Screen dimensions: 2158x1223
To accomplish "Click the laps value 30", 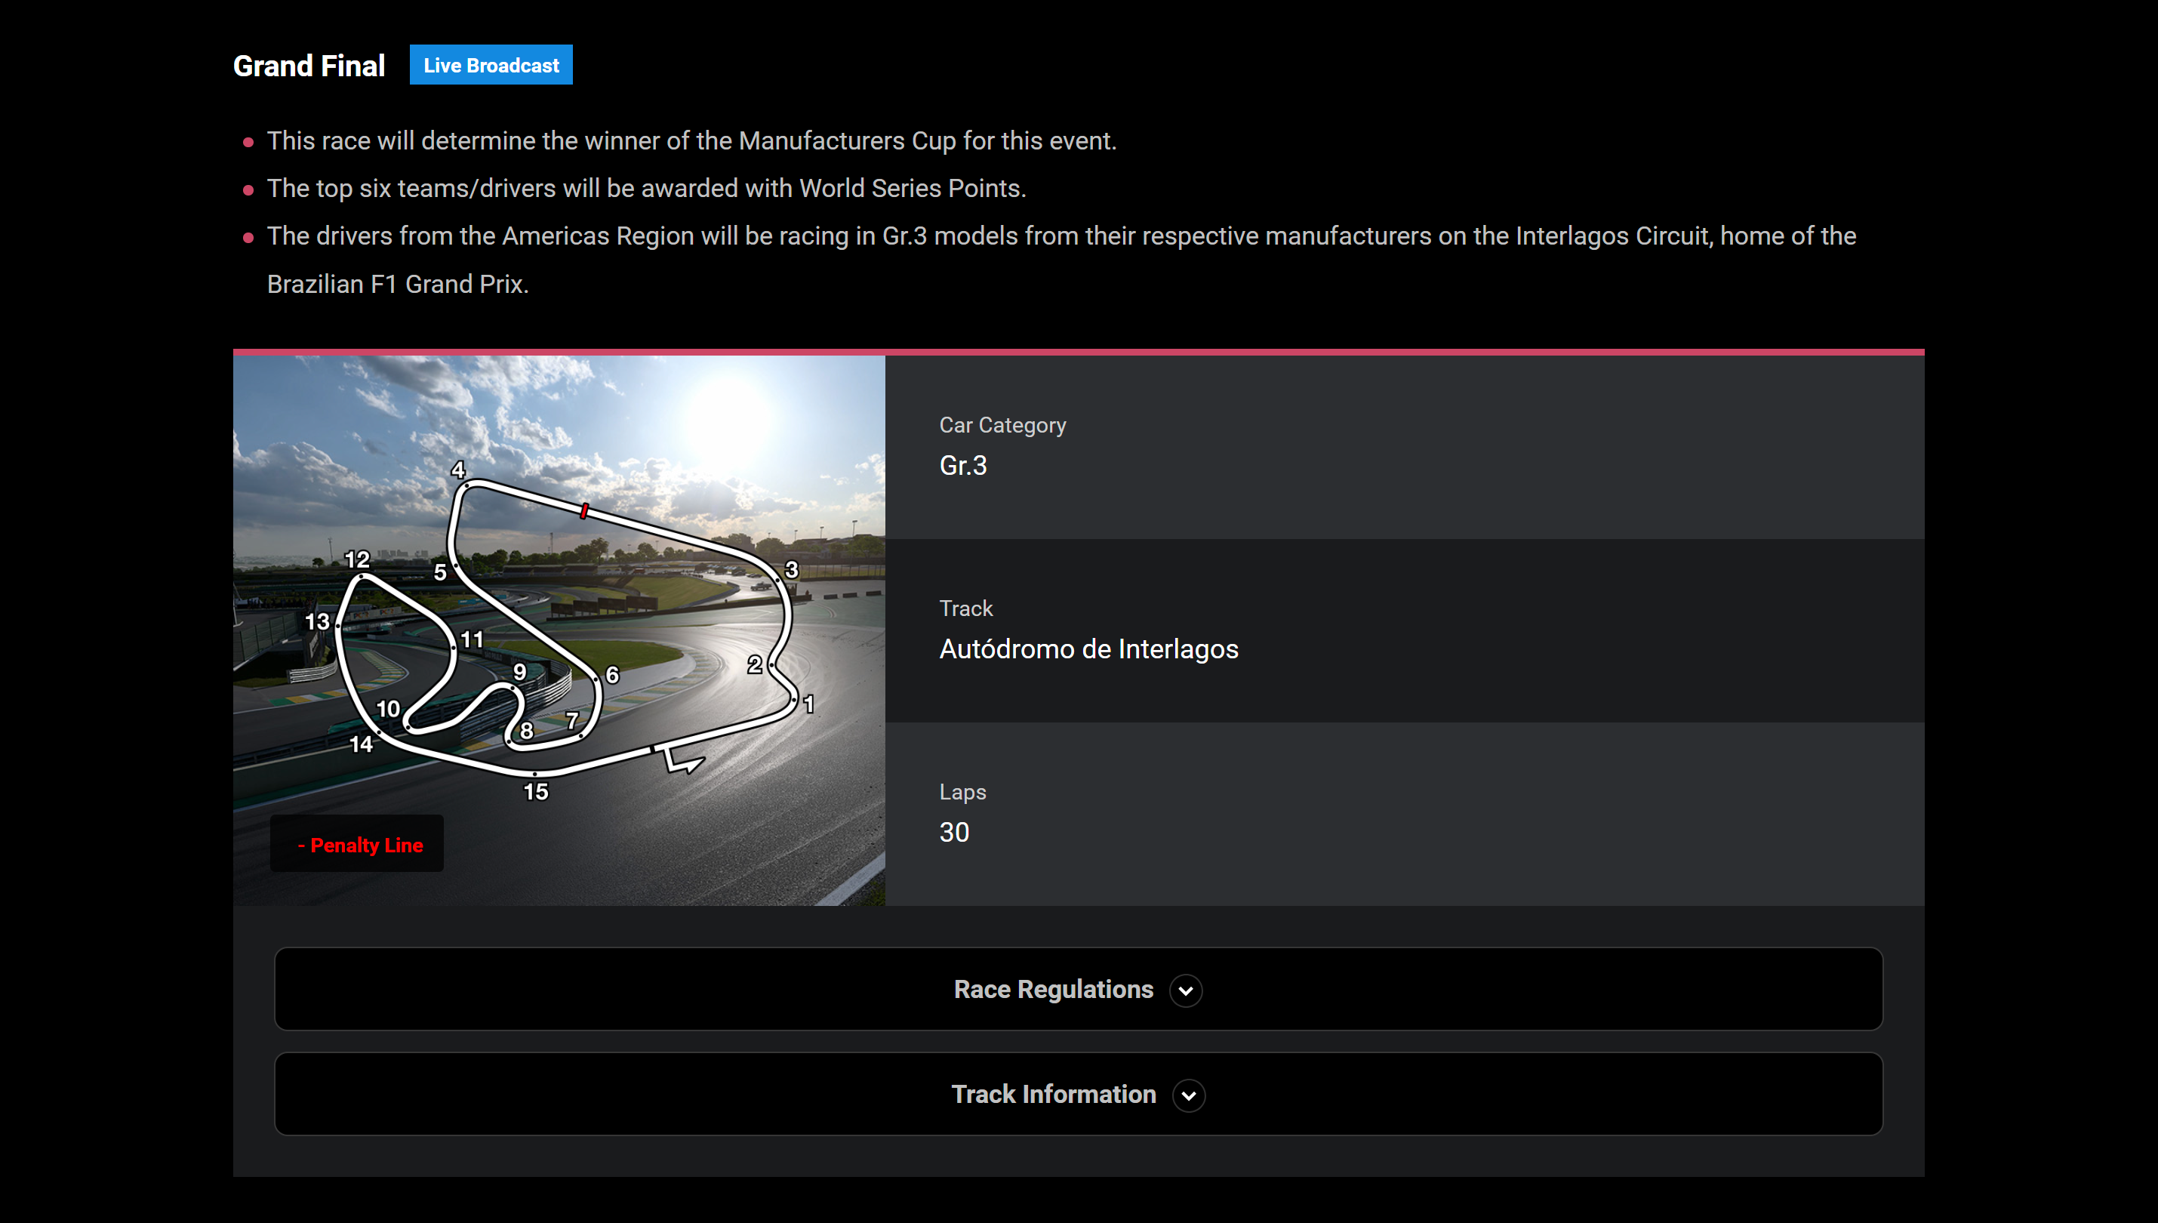I will (954, 833).
